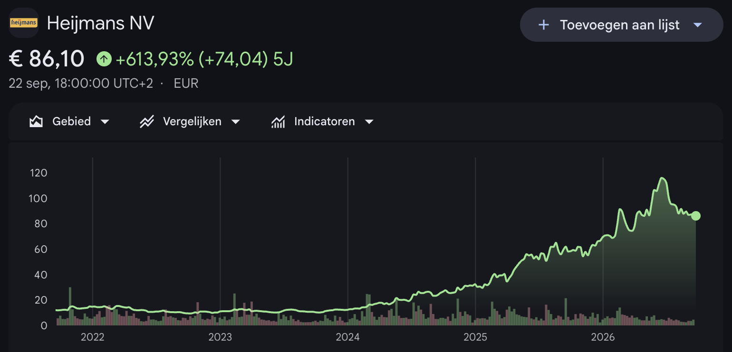Click the chart's current price endpoint dot
Viewport: 732px width, 352px height.
[x=695, y=216]
